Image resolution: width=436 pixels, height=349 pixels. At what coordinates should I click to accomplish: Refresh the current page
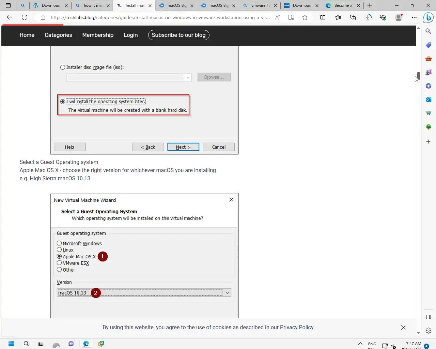coord(25,17)
